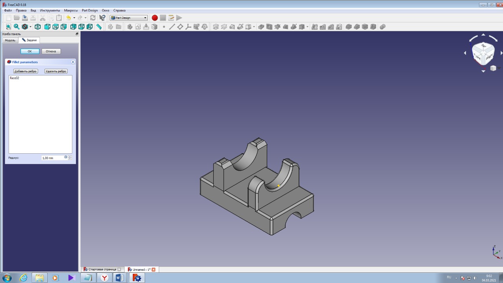Viewport: 503px width, 283px height.
Task: Click the Hole tool icon
Action: click(x=269, y=27)
